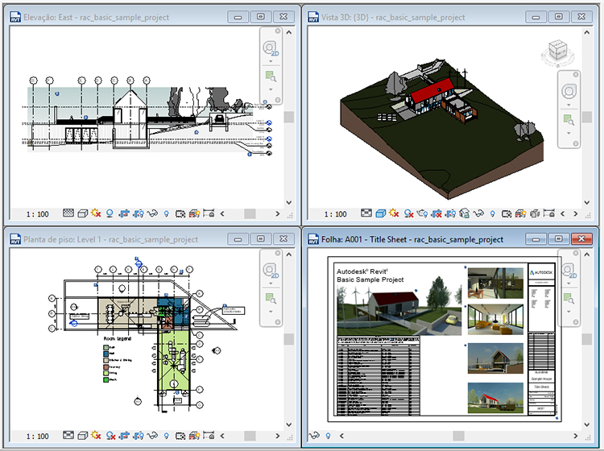Select the house rendering thumbnail on the Title Sheet
Image resolution: width=604 pixels, height=451 pixels.
[x=399, y=305]
